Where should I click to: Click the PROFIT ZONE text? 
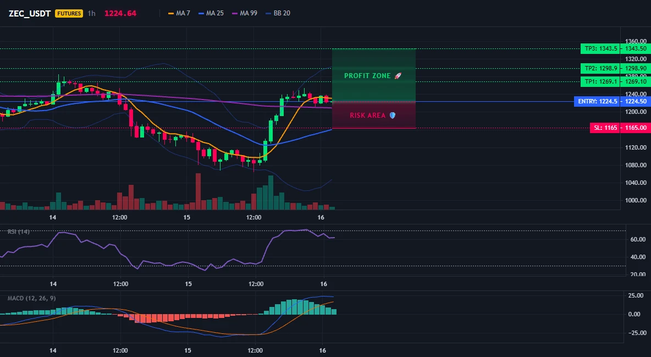coord(367,76)
